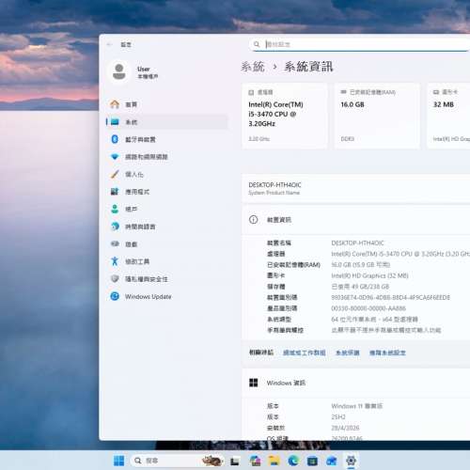Click the User profile avatar
Viewport: 470px width, 470px height.
[119, 71]
